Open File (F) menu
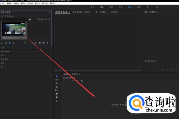This screenshot has height=119, width=179. 2,3
